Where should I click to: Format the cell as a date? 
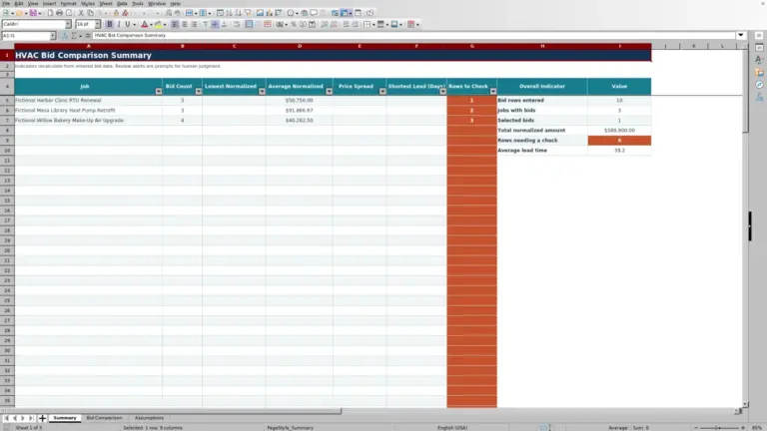point(312,24)
